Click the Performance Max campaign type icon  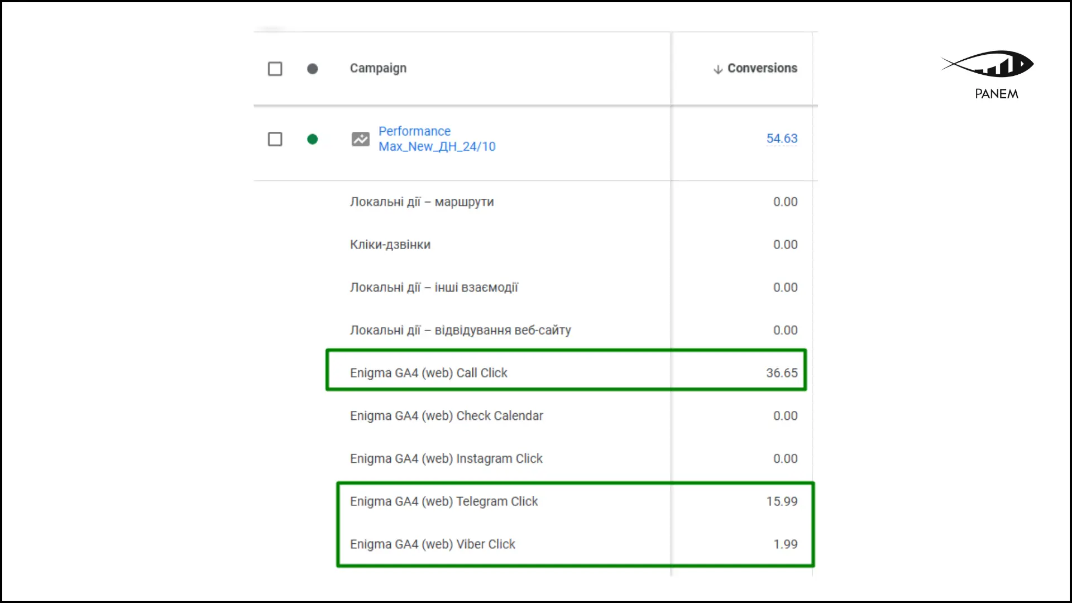(360, 139)
